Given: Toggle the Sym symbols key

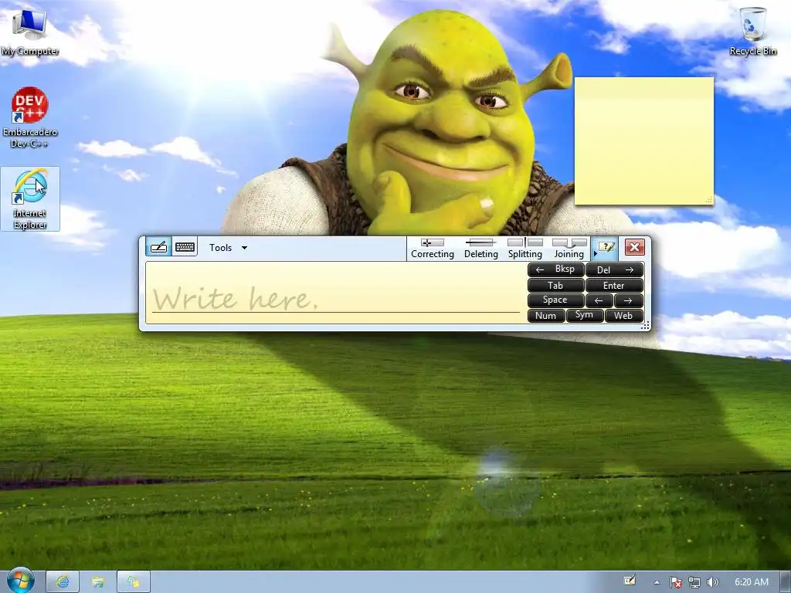Looking at the screenshot, I should click(584, 316).
